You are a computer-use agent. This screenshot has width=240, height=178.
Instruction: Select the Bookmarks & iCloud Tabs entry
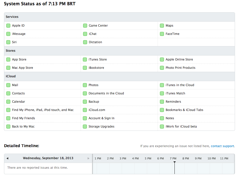click(184, 110)
